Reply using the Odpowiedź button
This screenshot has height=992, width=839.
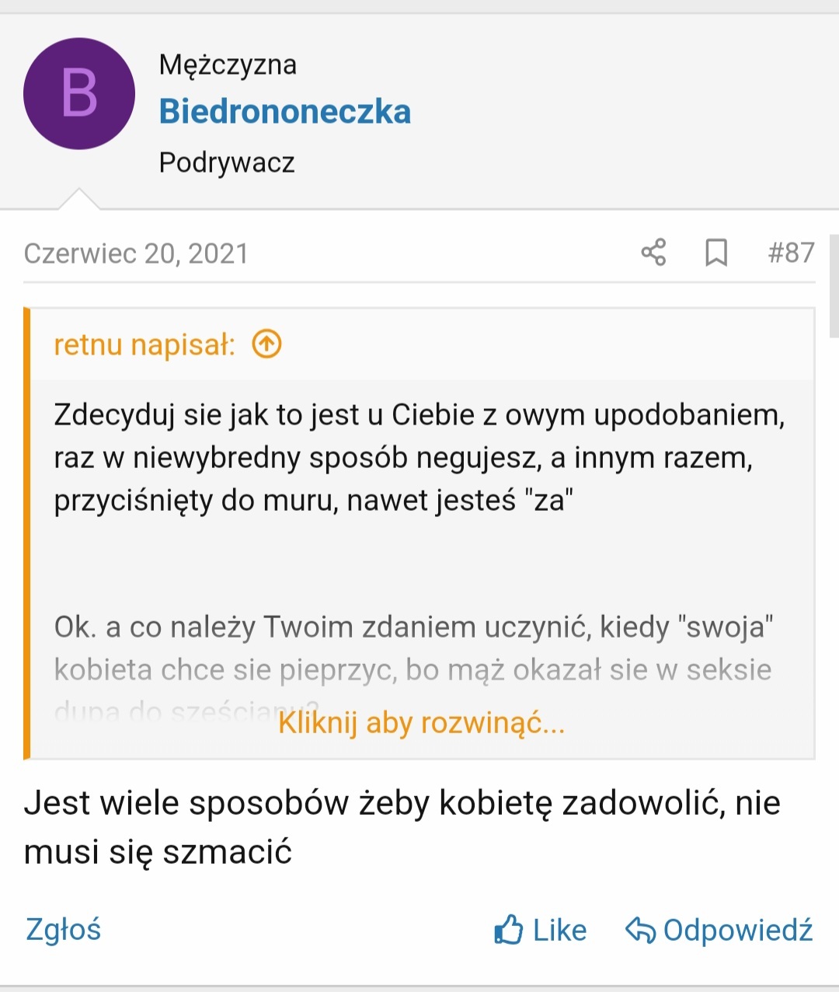click(737, 930)
